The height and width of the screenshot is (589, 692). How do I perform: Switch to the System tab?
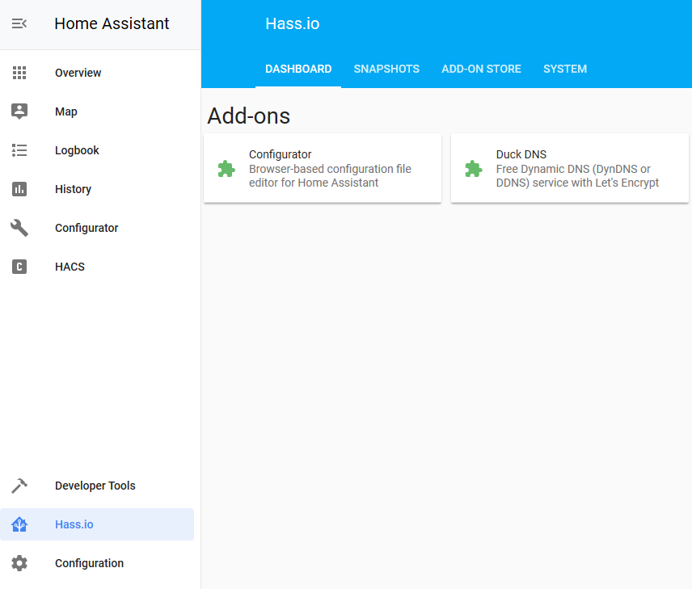pyautogui.click(x=565, y=69)
